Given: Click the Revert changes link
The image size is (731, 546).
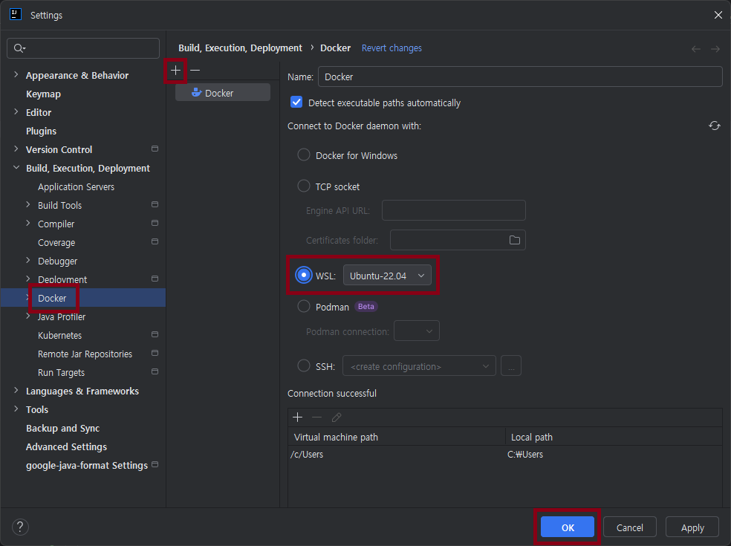Looking at the screenshot, I should pos(392,48).
